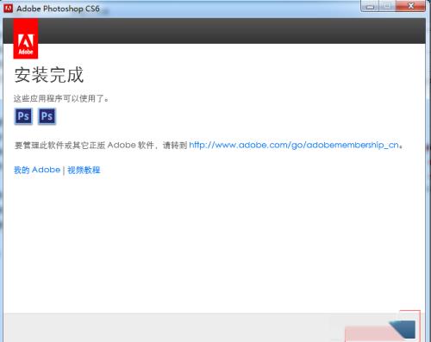Viewport: 431px width, 342px height.
Task: Click the first Ps application icon
Action: pos(23,116)
